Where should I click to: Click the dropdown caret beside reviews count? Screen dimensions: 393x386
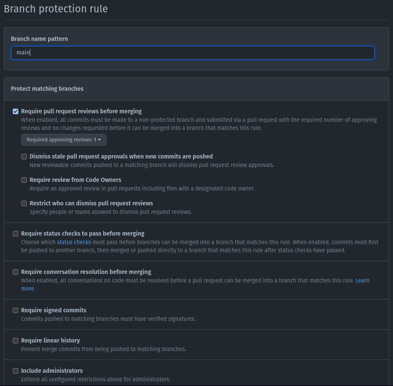[99, 140]
